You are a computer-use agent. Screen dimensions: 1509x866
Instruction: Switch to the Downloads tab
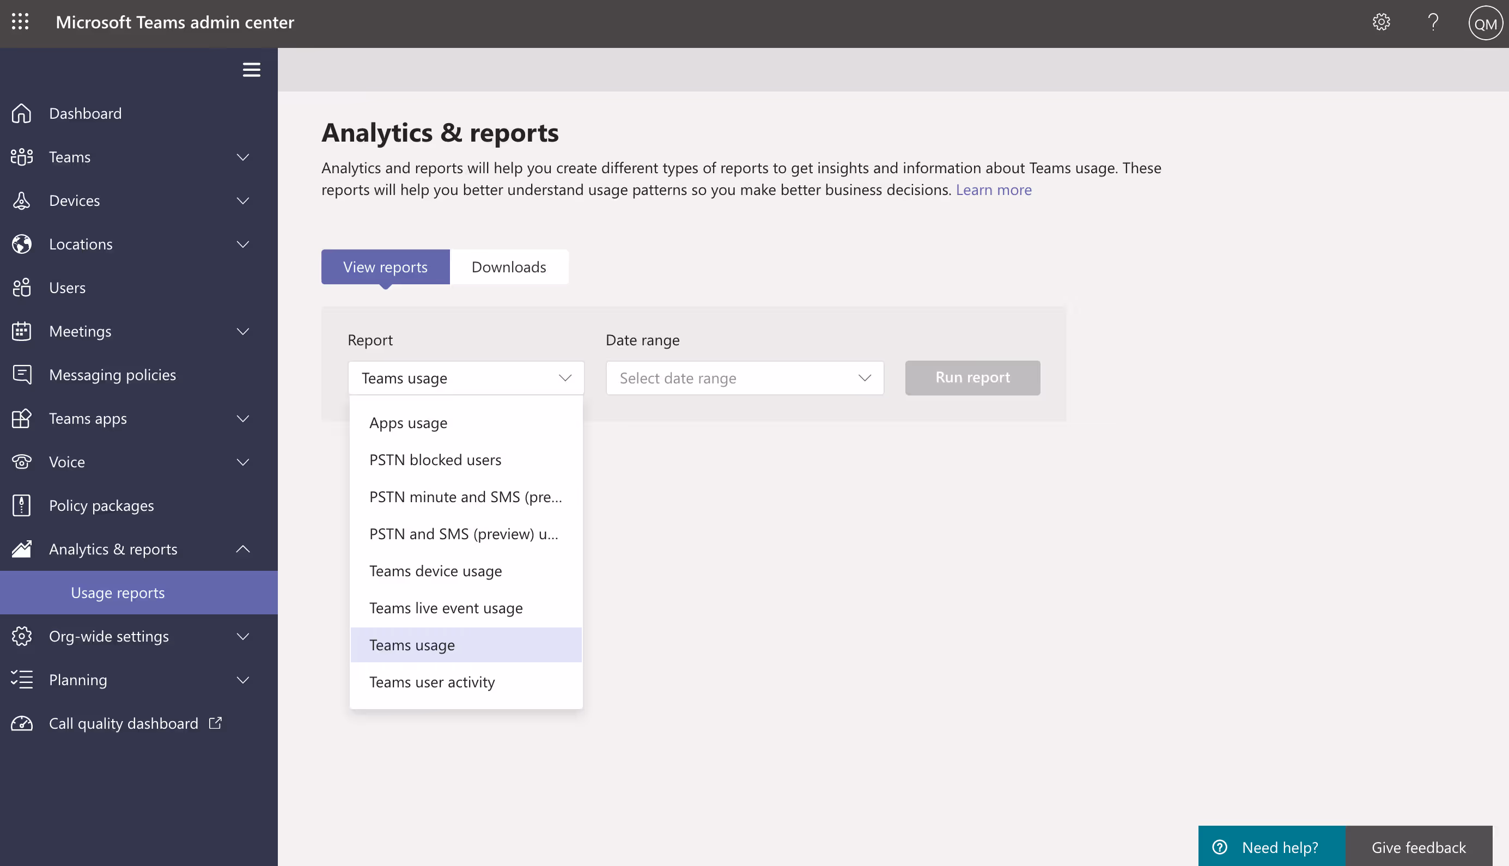[x=509, y=267]
